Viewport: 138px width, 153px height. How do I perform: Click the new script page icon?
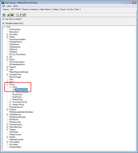(17, 15)
